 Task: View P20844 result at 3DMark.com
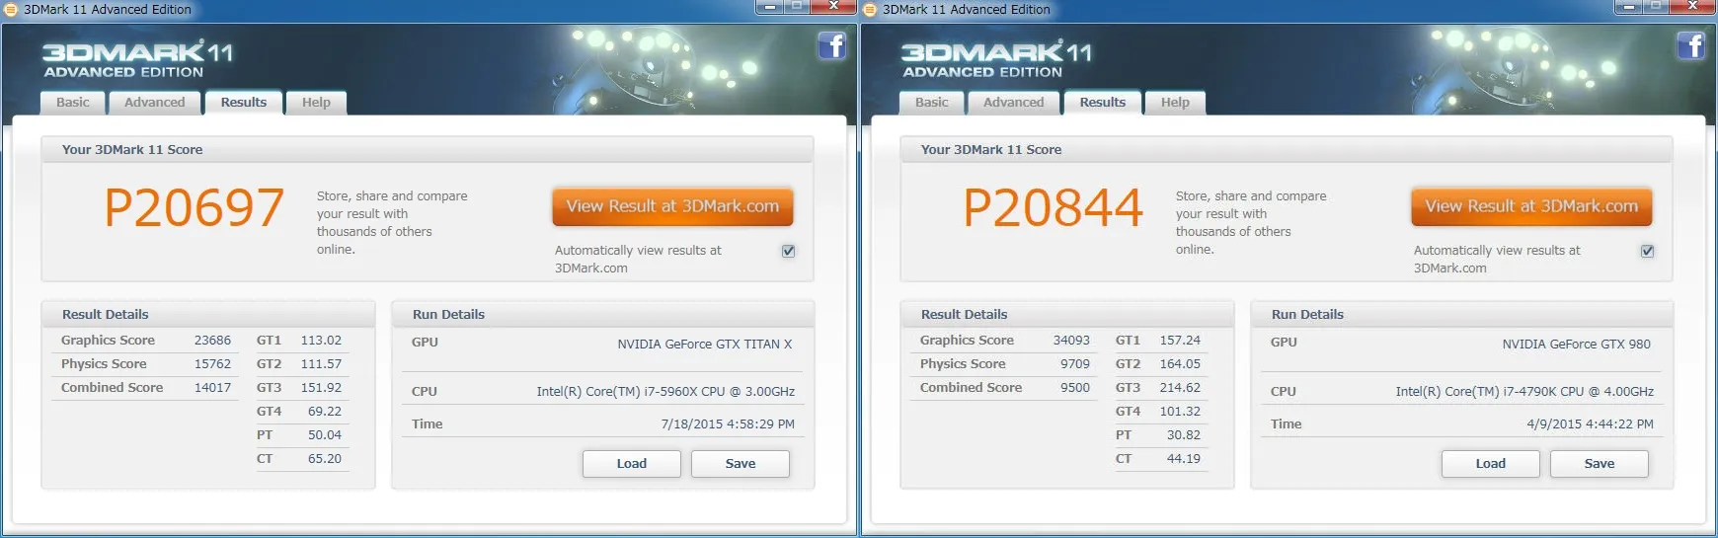(x=1531, y=206)
